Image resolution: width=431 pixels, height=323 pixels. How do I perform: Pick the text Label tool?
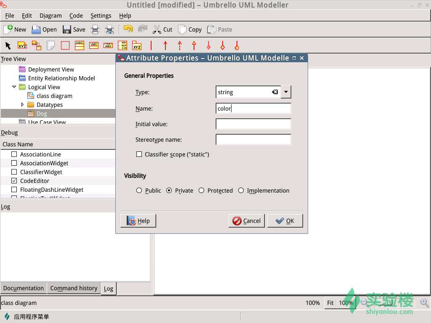click(x=22, y=45)
